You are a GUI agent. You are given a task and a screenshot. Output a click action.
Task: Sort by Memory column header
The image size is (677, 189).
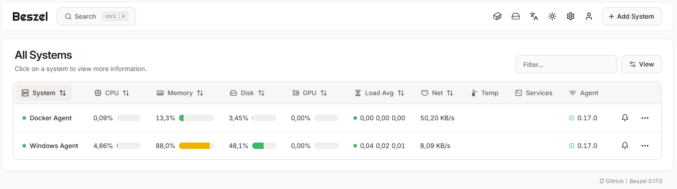(180, 93)
